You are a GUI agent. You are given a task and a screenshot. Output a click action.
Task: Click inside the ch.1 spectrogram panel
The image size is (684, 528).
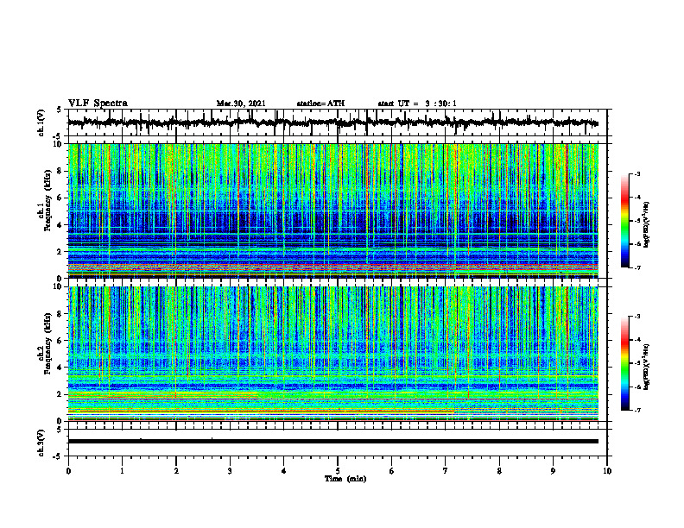click(x=332, y=211)
